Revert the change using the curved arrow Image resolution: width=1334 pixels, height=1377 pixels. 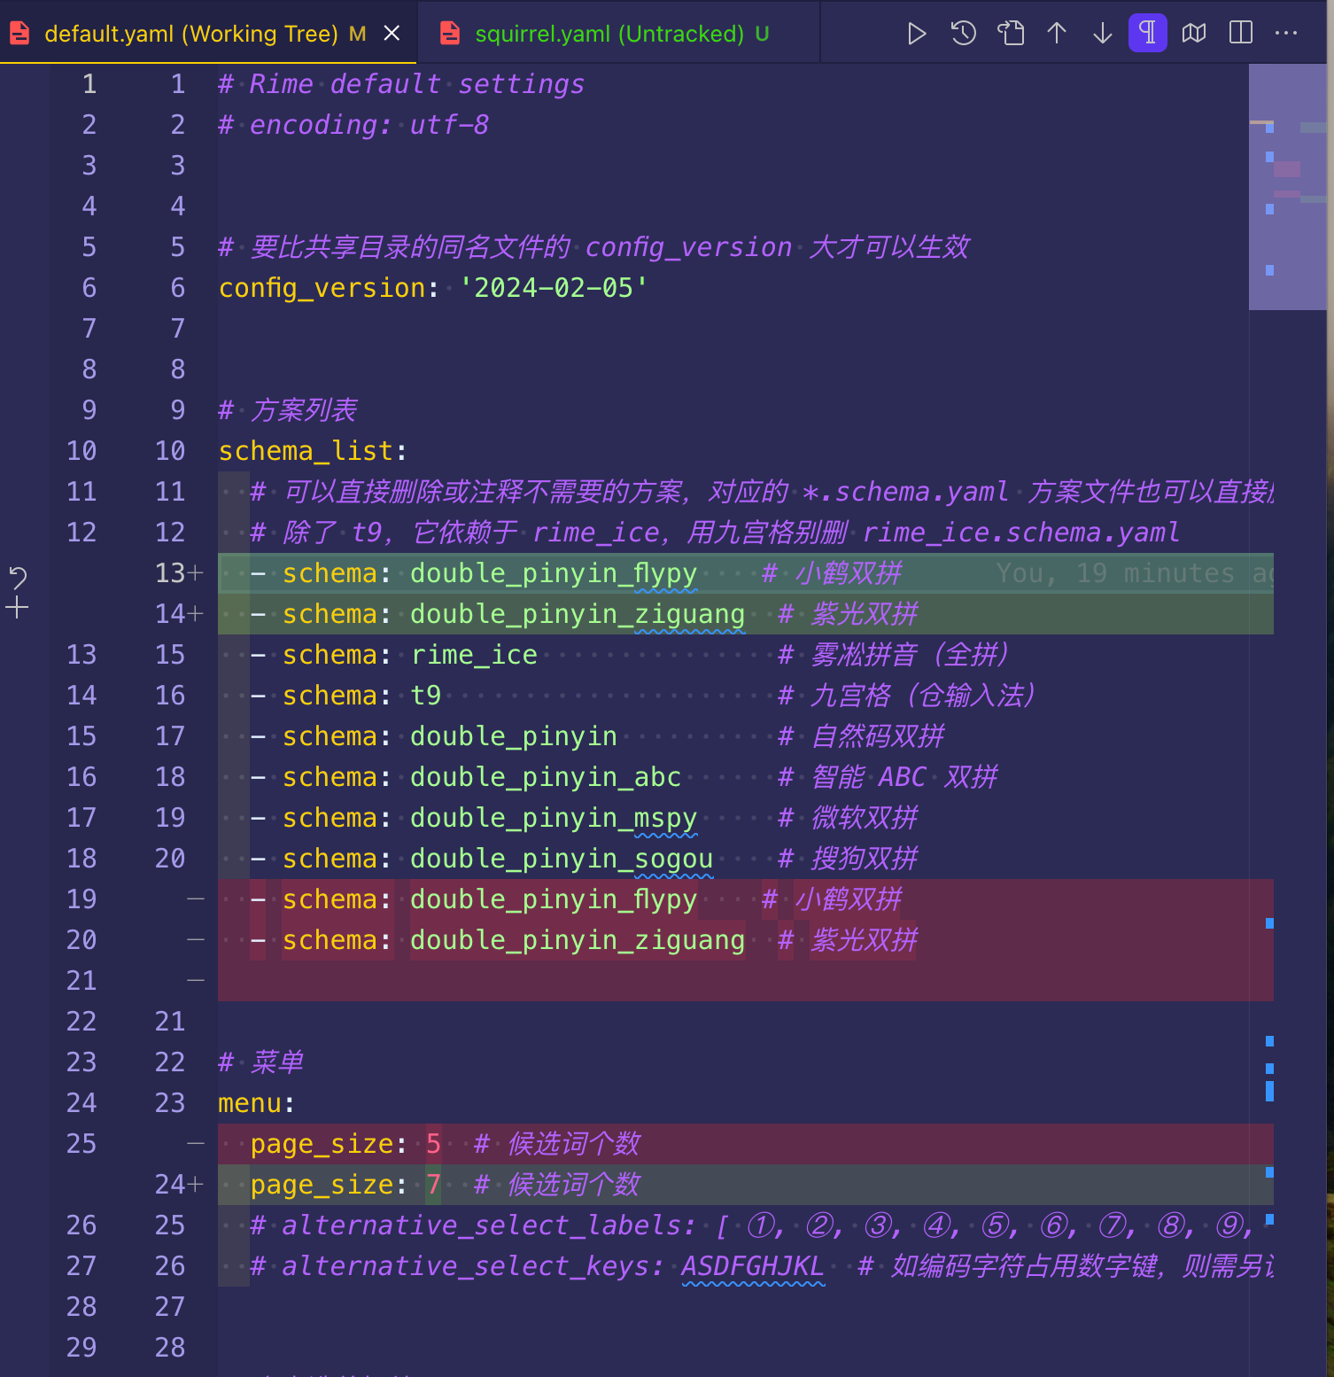click(18, 579)
